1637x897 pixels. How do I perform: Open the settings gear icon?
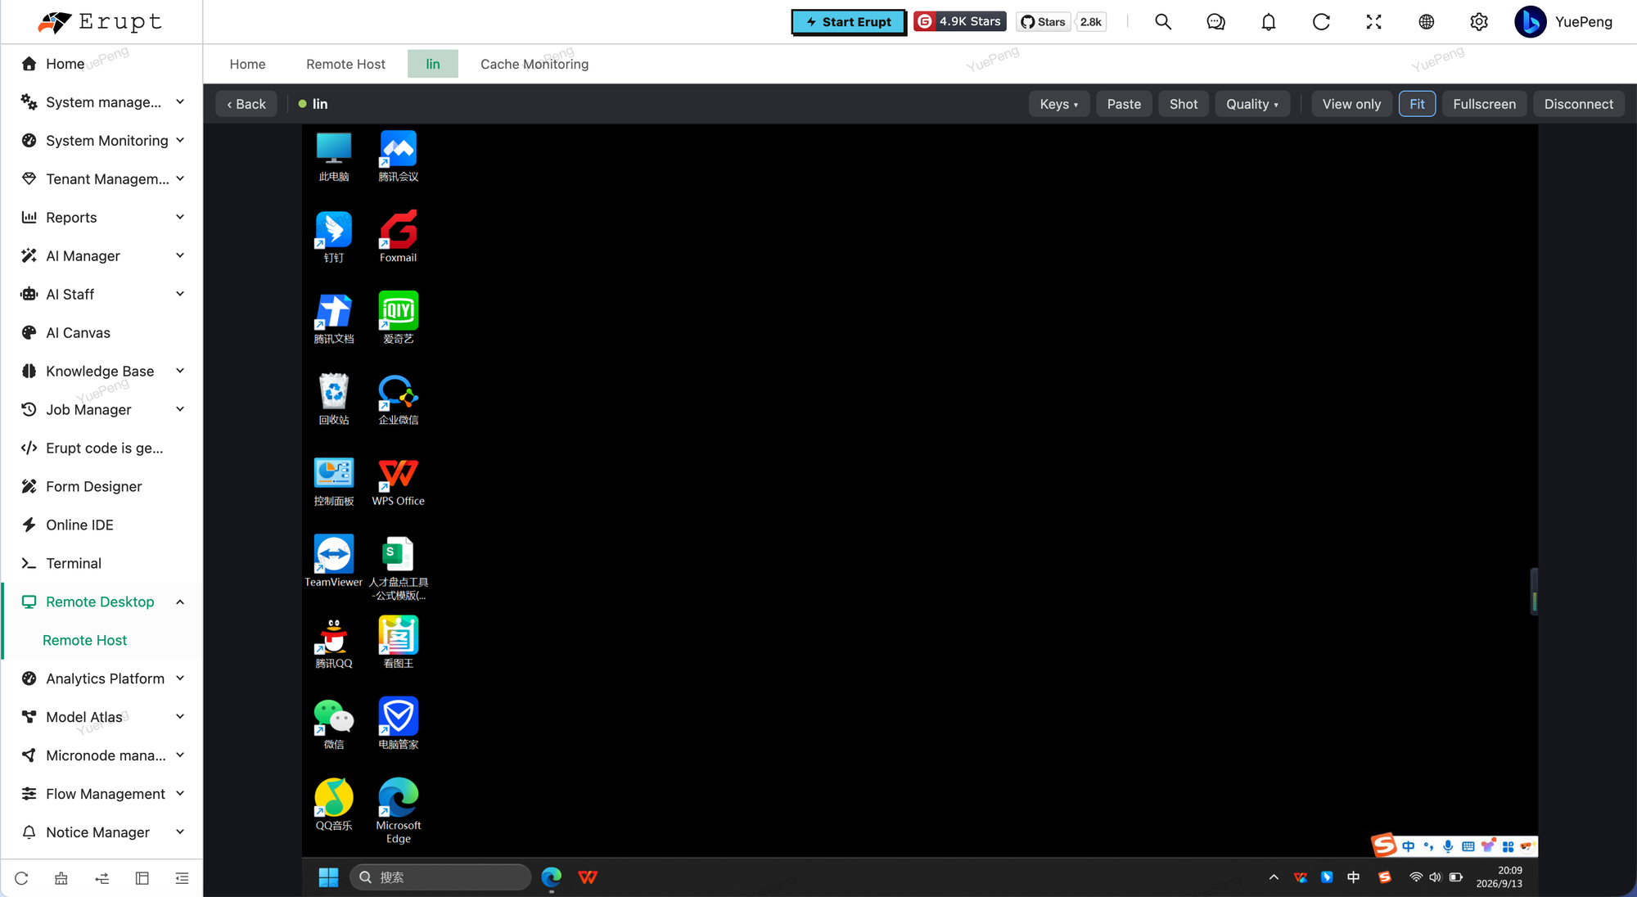coord(1478,22)
